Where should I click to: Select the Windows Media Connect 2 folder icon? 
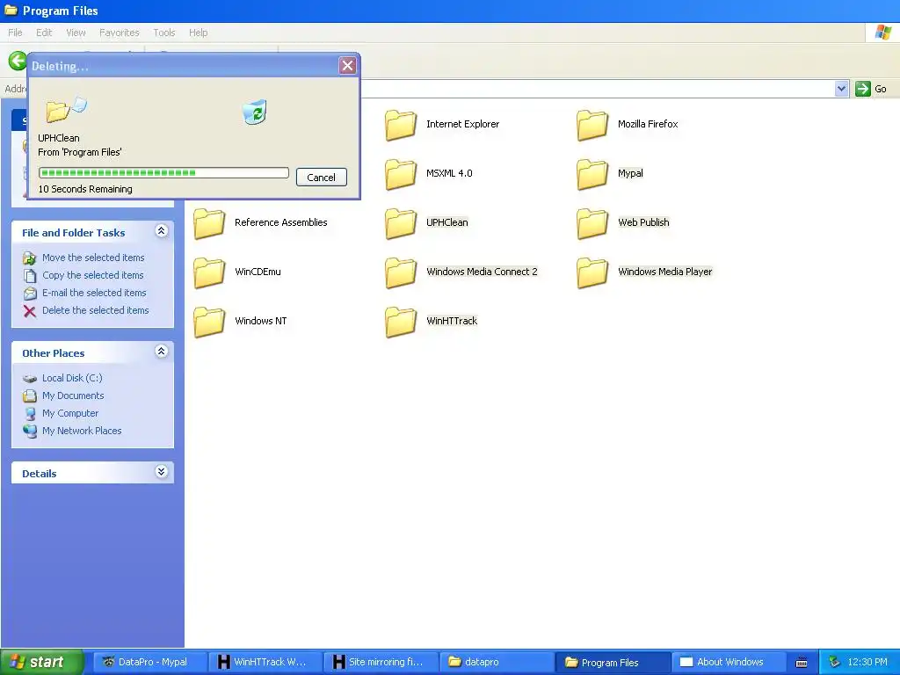coord(401,273)
